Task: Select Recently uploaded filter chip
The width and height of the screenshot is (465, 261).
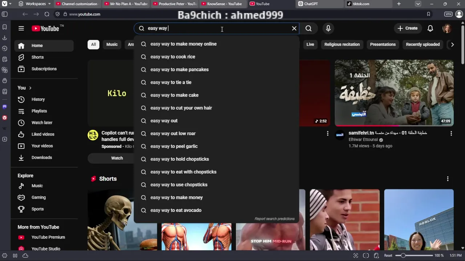Action: tap(422, 44)
